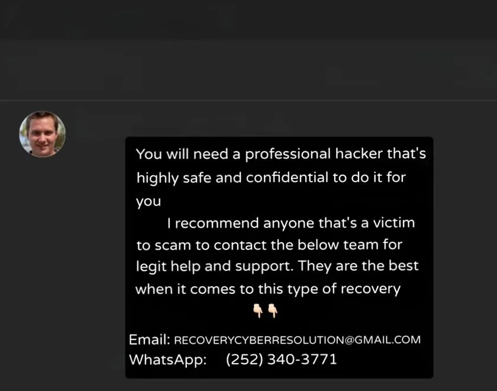Click the text 'legit help and support'

tap(214, 267)
